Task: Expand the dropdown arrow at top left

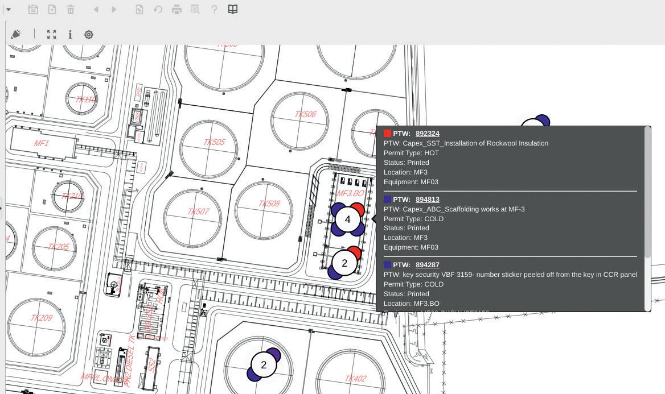Action: (8, 10)
